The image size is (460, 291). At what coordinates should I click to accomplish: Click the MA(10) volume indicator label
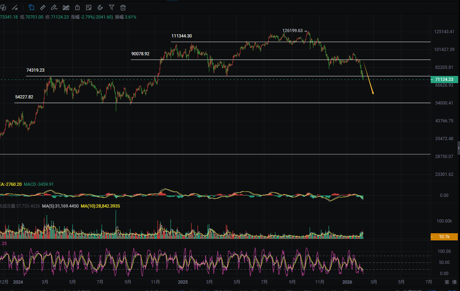click(x=100, y=206)
